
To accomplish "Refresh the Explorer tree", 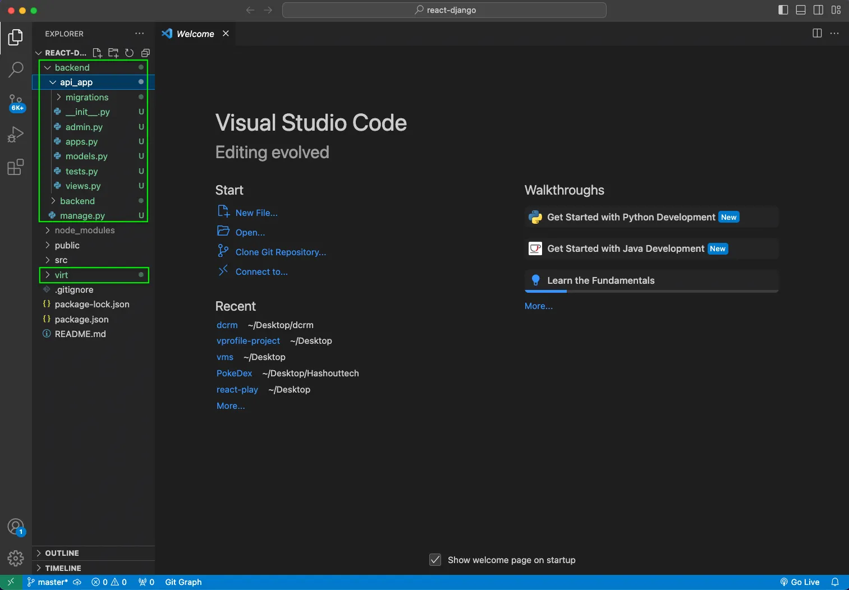I will coord(129,53).
